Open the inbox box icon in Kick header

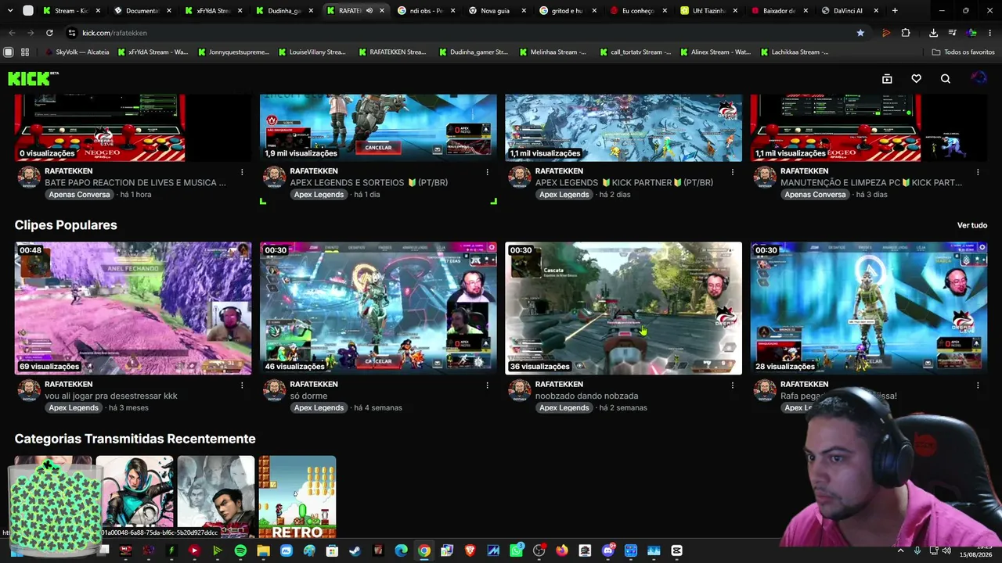coord(887,78)
